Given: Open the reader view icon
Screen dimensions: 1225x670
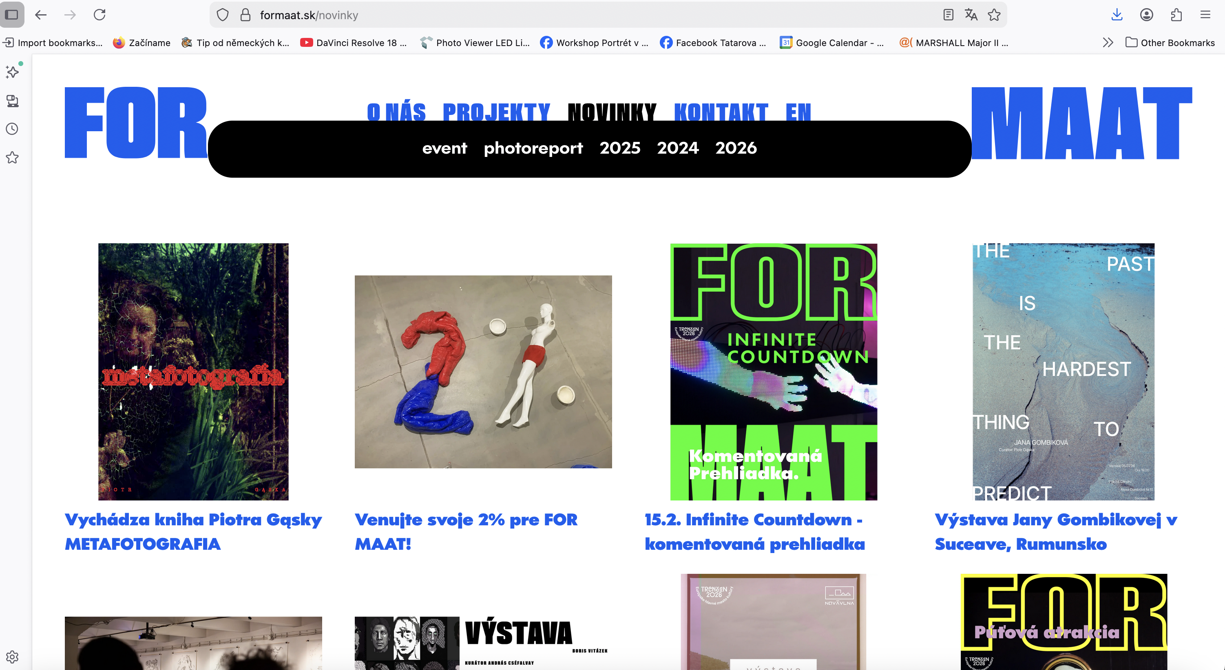Looking at the screenshot, I should (948, 15).
